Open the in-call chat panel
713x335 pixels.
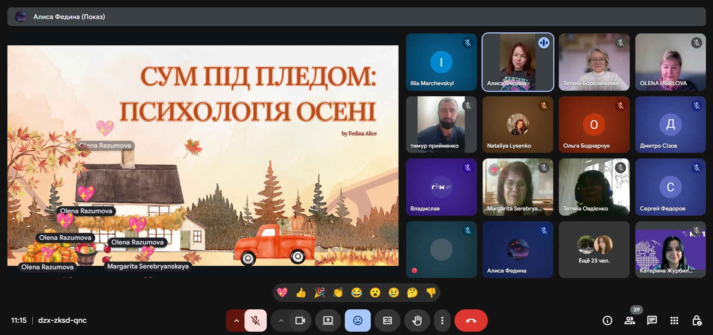[652, 320]
